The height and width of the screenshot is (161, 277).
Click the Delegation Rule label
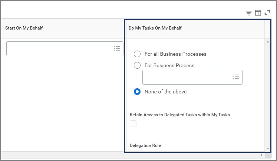pyautogui.click(x=145, y=145)
